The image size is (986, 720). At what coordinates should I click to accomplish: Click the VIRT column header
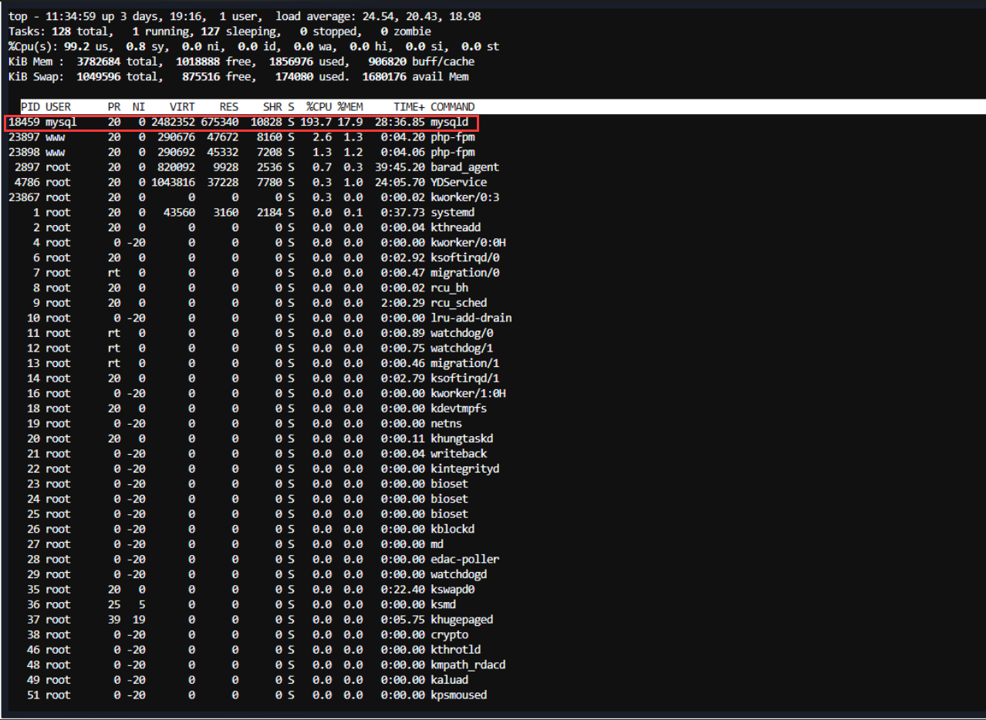pos(182,106)
